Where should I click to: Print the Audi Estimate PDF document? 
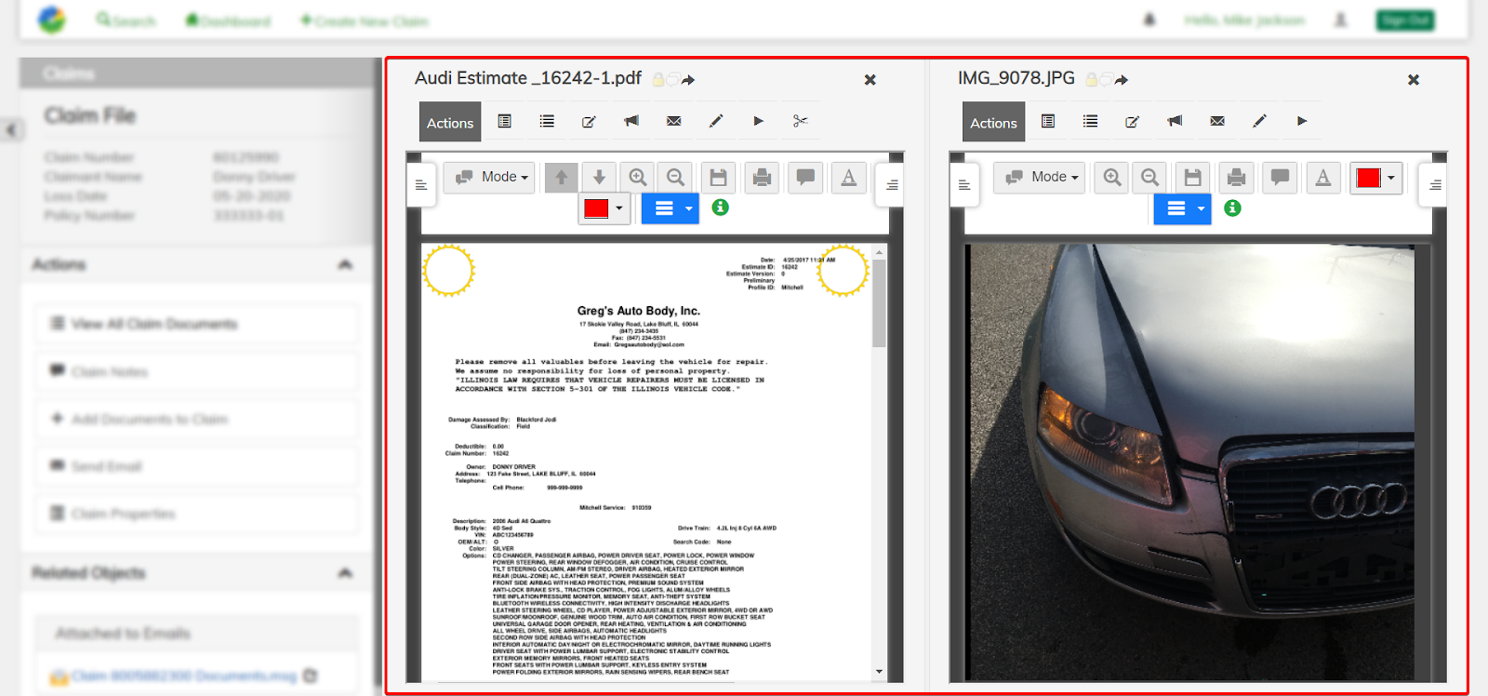762,177
